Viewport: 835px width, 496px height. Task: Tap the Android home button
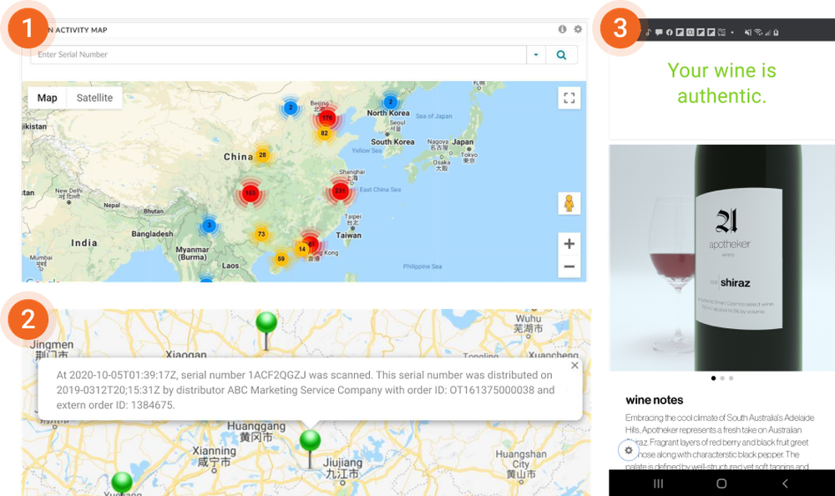[x=721, y=483]
